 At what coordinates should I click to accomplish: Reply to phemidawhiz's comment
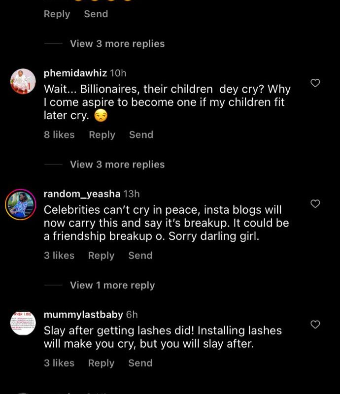[x=102, y=134]
